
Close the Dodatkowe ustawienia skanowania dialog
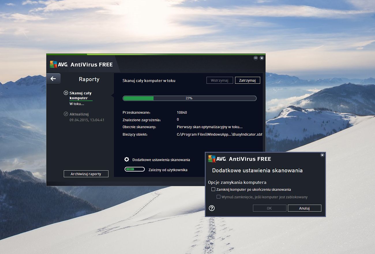tap(322, 155)
